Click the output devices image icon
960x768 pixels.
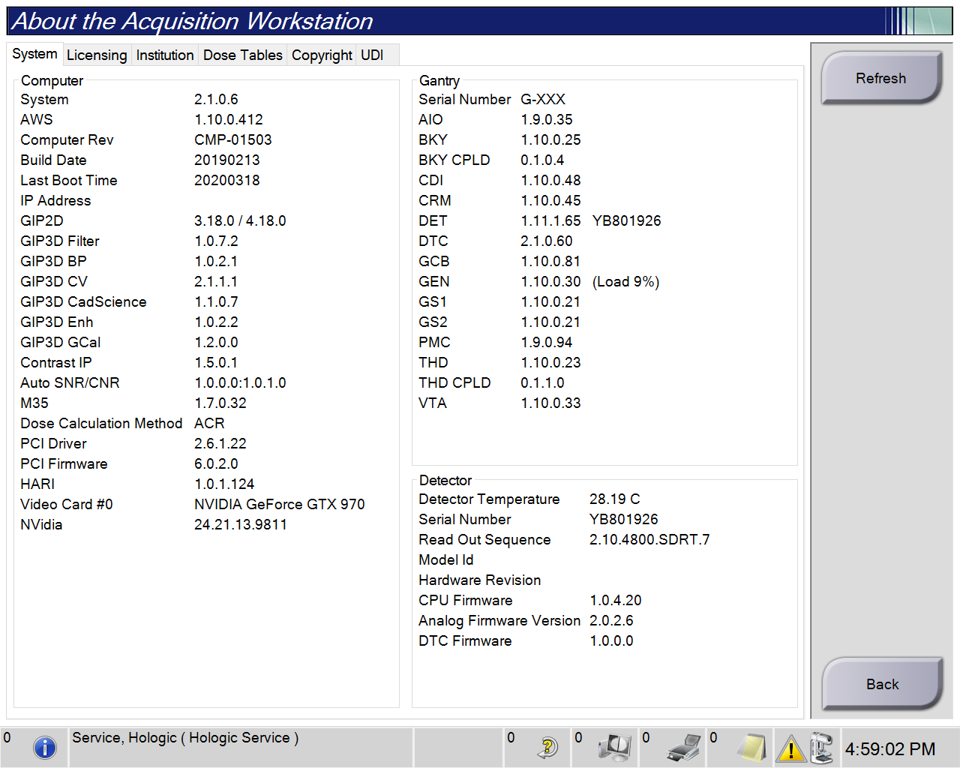(615, 748)
